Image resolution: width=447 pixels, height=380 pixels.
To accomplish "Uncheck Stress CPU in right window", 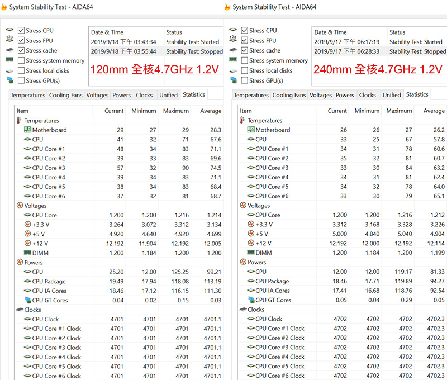I will tap(244, 30).
